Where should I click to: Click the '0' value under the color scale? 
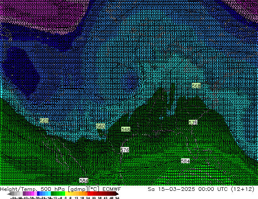[66, 198]
